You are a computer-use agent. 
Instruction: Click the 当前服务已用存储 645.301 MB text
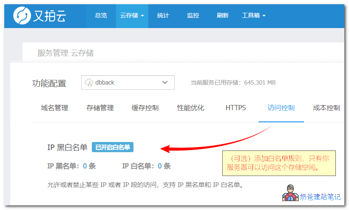point(233,82)
